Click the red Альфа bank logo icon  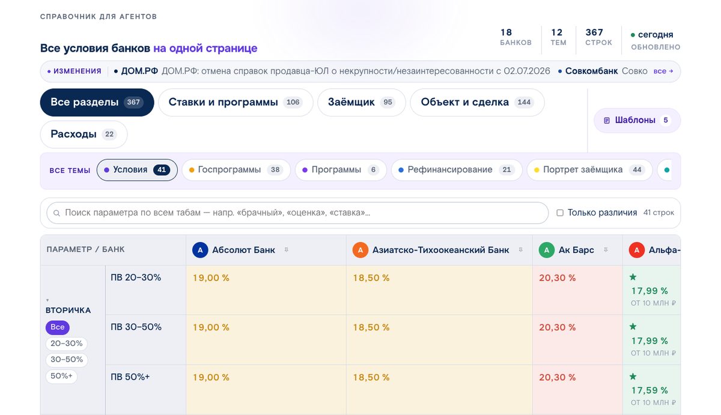point(637,250)
